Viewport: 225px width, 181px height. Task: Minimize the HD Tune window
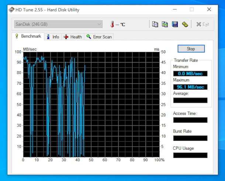pyautogui.click(x=174, y=10)
